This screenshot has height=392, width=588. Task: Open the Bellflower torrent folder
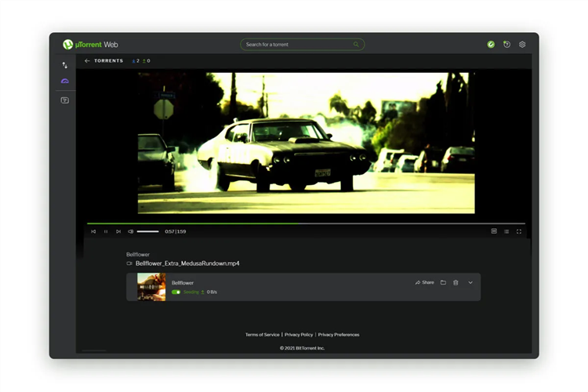tap(443, 282)
